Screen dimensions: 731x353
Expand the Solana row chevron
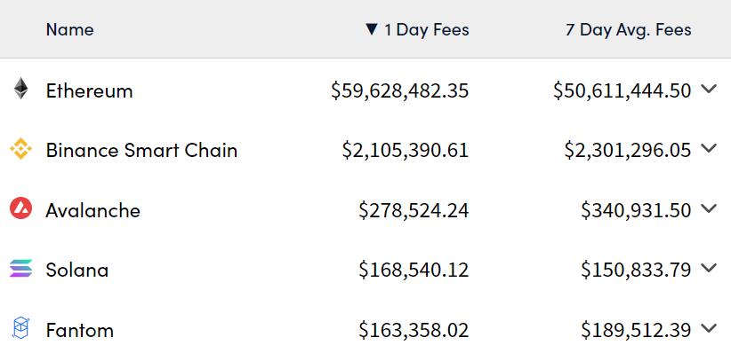point(709,269)
